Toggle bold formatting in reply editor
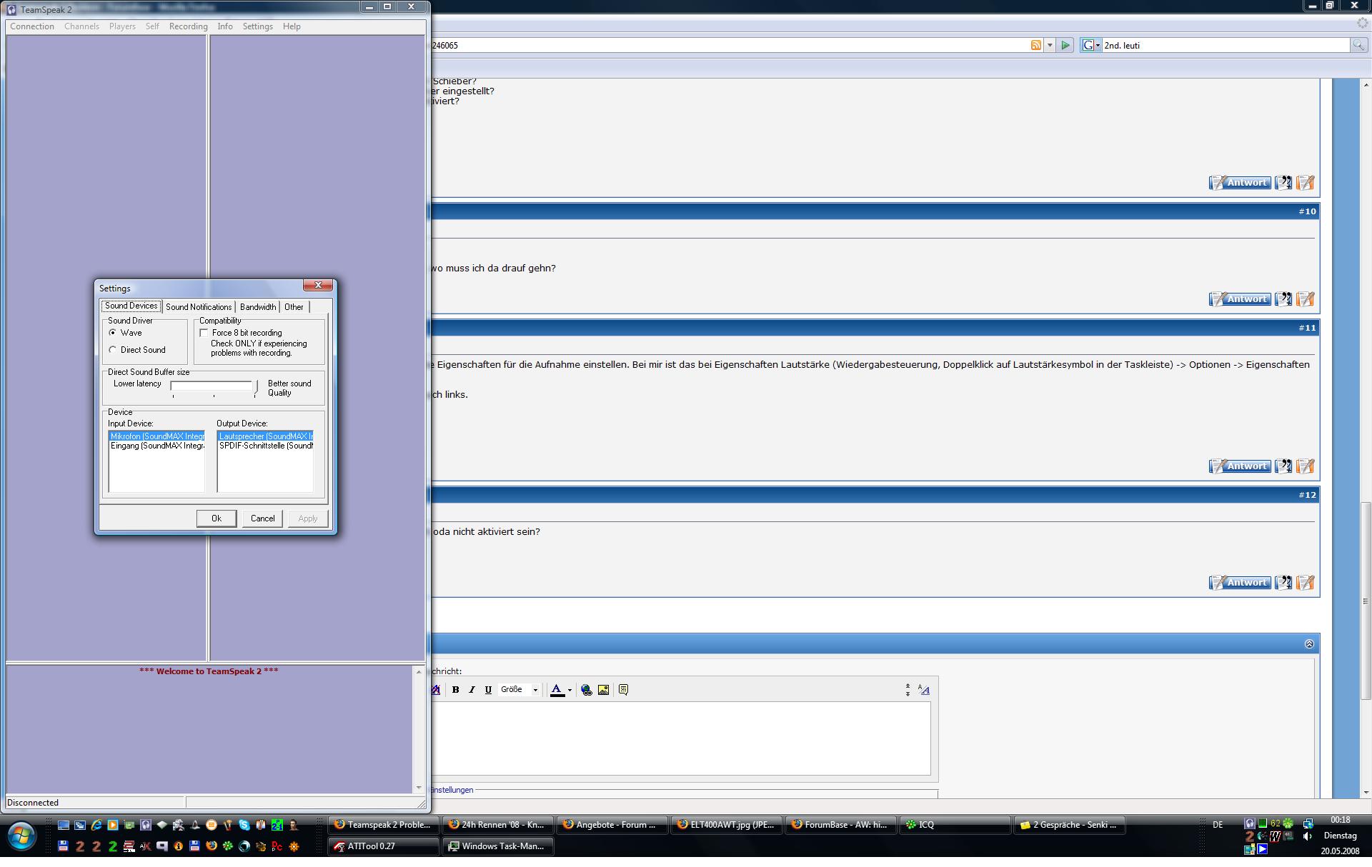1372x867 pixels. [455, 690]
